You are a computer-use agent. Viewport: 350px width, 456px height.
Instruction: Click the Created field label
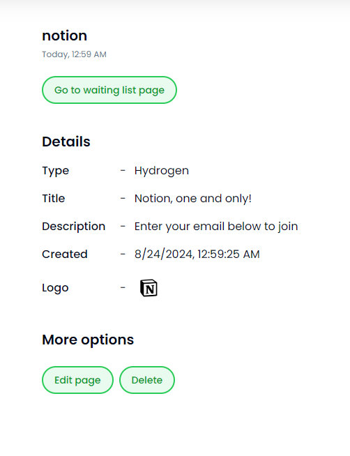point(65,254)
